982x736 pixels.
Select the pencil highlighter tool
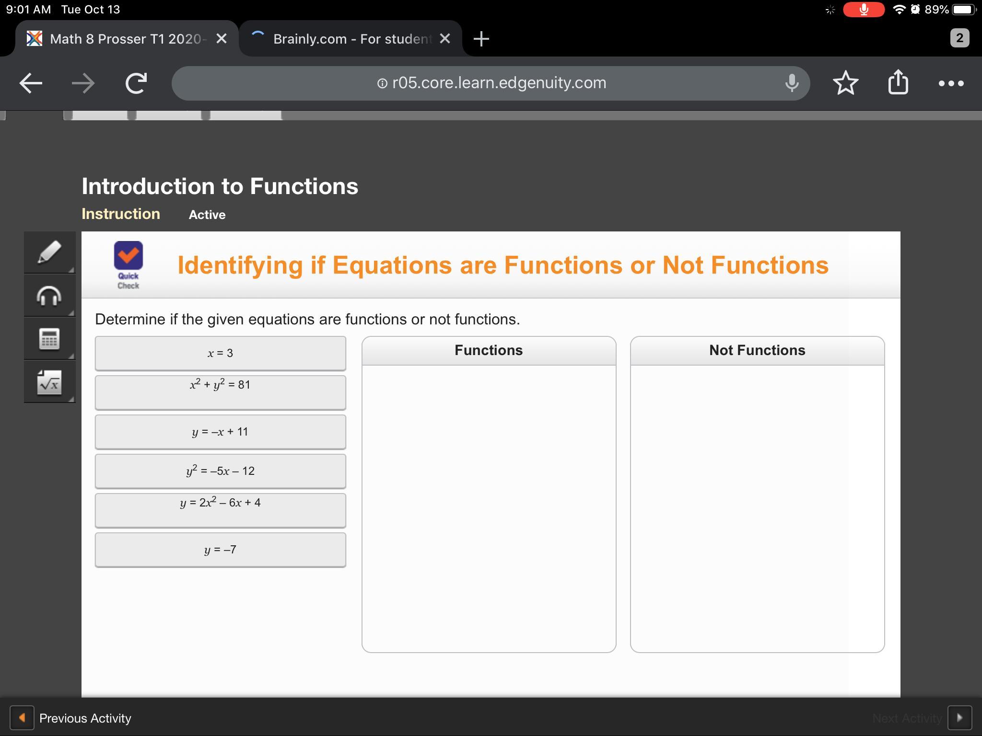pos(49,252)
